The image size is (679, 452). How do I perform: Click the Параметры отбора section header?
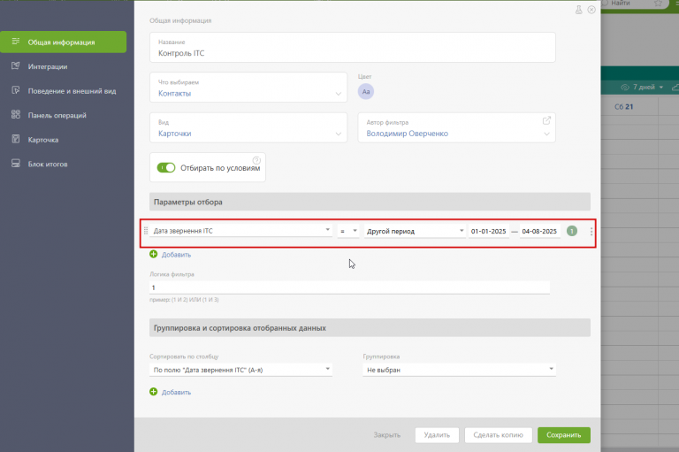point(370,202)
